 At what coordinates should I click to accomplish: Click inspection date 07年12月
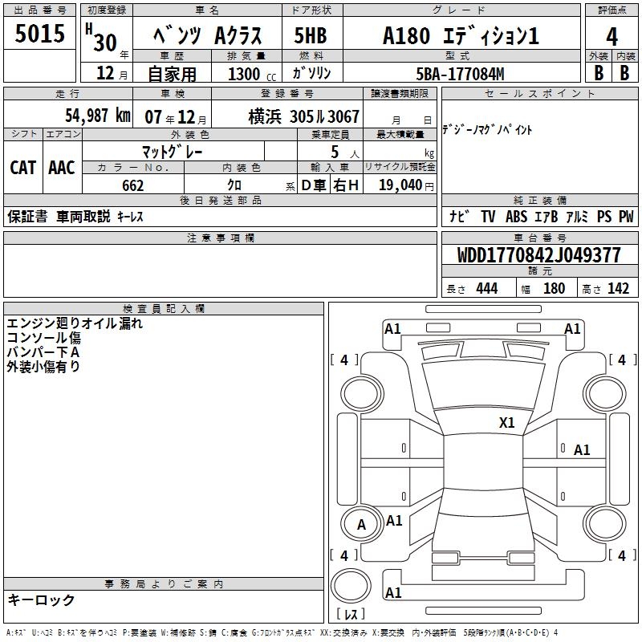pos(175,117)
